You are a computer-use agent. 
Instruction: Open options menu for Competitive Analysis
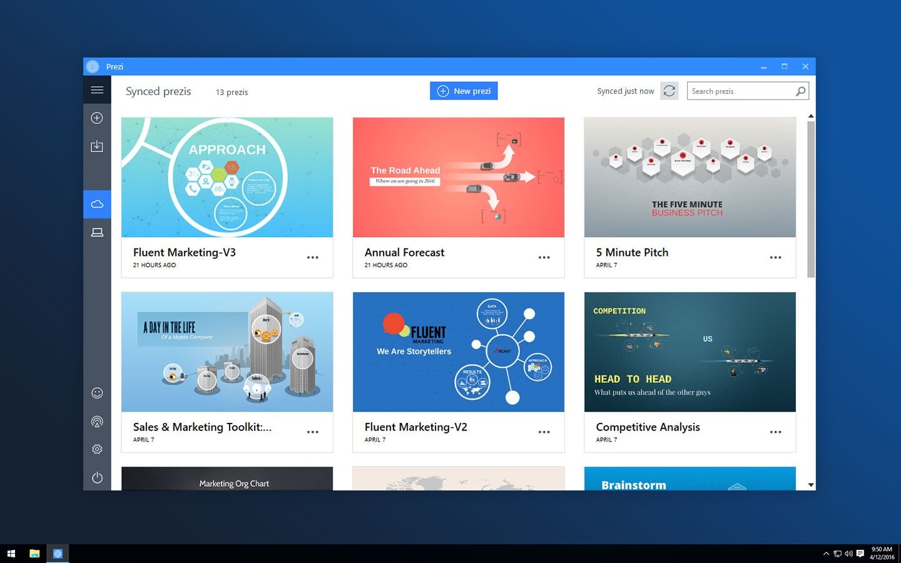(776, 432)
